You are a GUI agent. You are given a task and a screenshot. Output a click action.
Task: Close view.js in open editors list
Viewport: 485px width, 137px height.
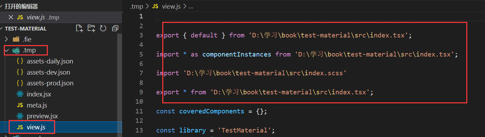11,17
